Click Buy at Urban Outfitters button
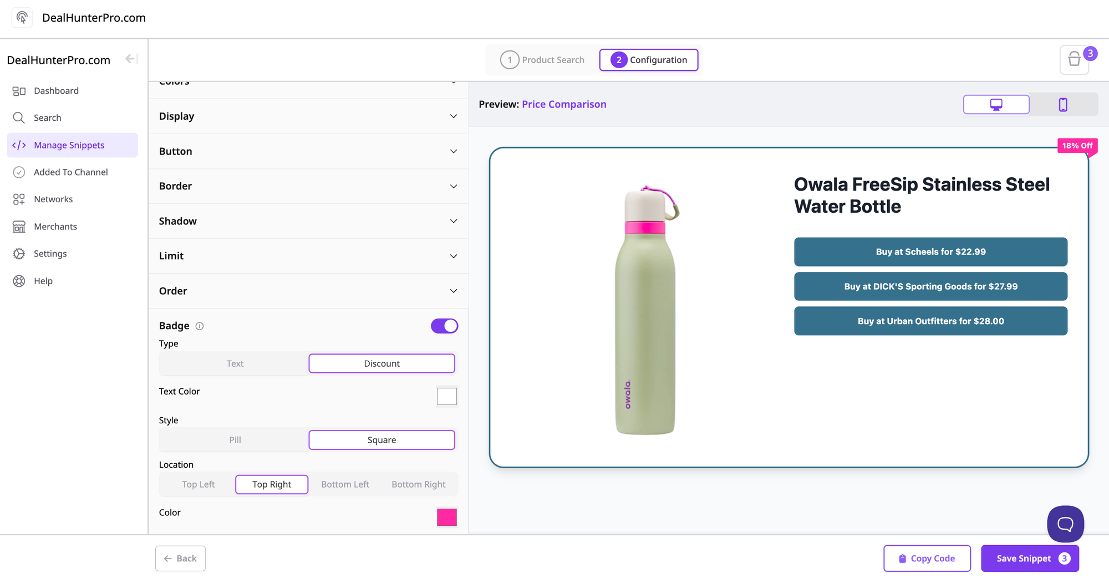1109x579 pixels. coord(930,321)
